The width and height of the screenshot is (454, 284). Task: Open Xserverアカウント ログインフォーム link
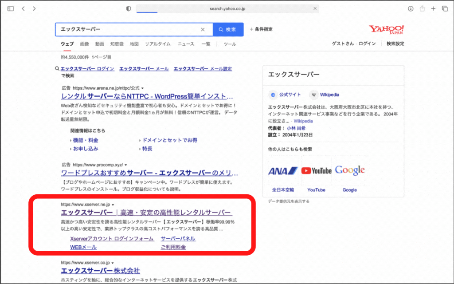point(112,239)
